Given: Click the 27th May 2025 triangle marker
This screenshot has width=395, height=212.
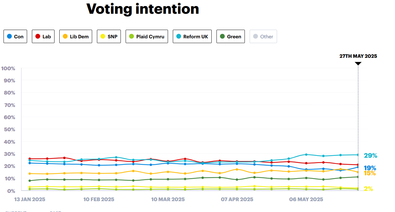Looking at the screenshot, I should 358,63.
